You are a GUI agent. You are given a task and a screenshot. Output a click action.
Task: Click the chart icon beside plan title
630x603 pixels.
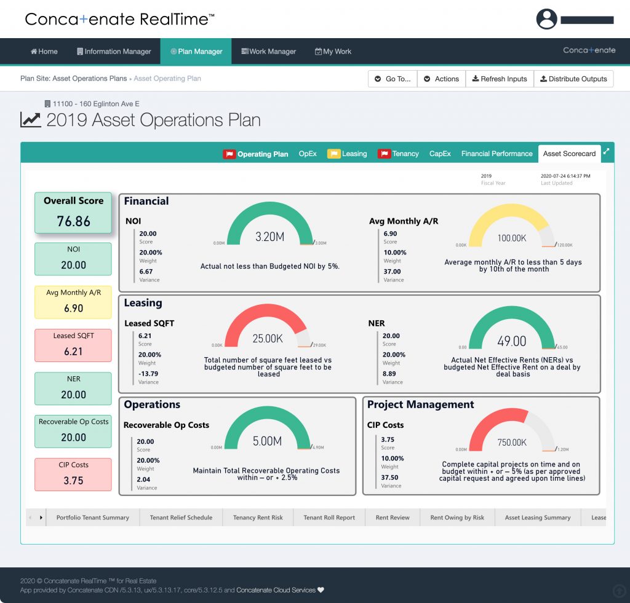click(31, 120)
